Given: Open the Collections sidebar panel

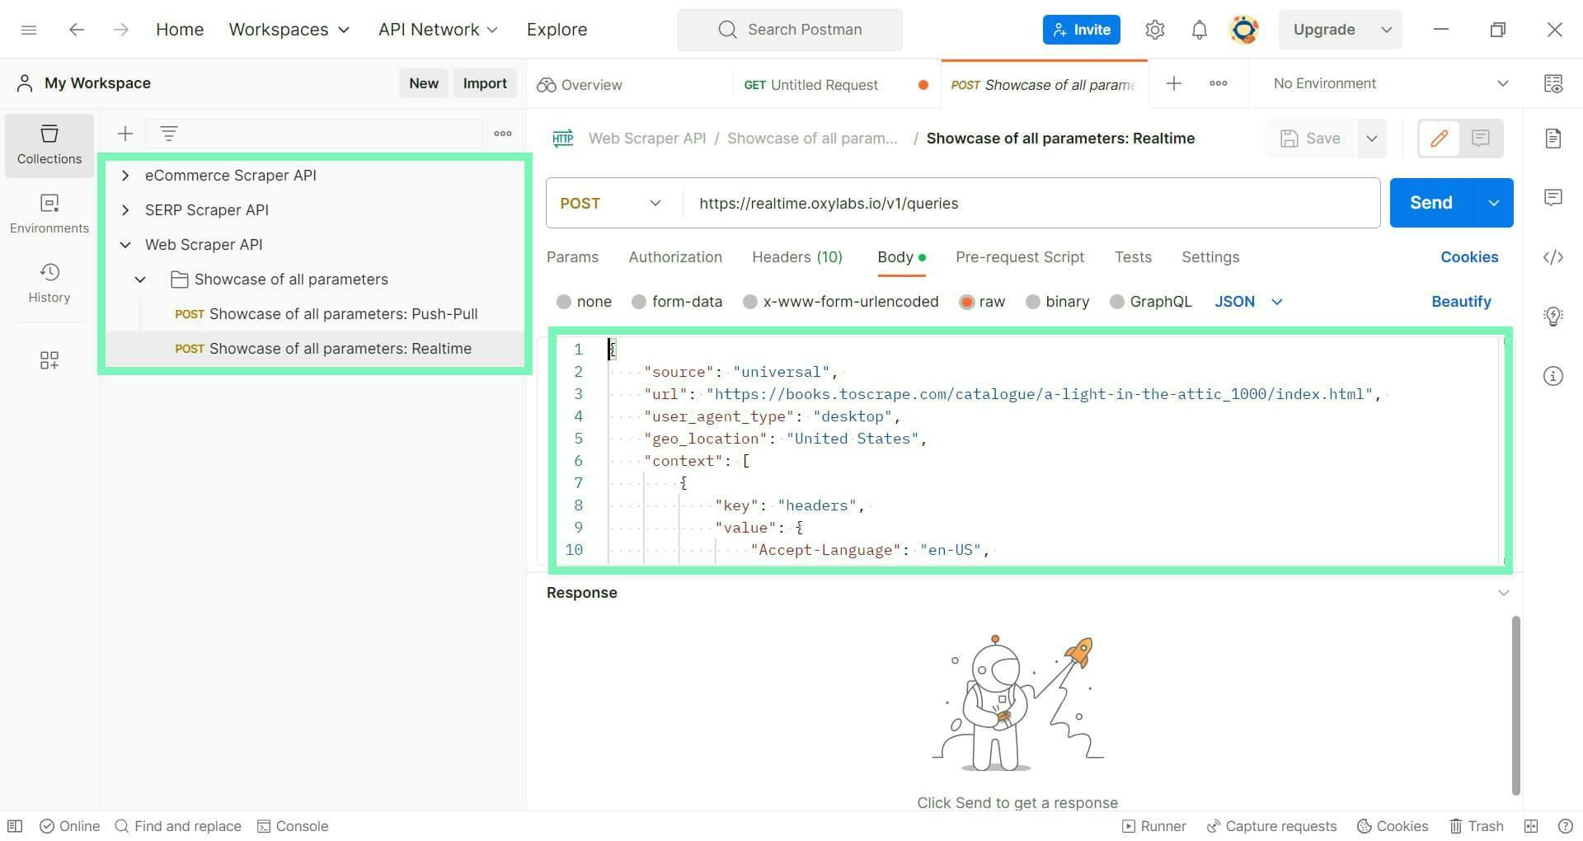Looking at the screenshot, I should (x=49, y=145).
